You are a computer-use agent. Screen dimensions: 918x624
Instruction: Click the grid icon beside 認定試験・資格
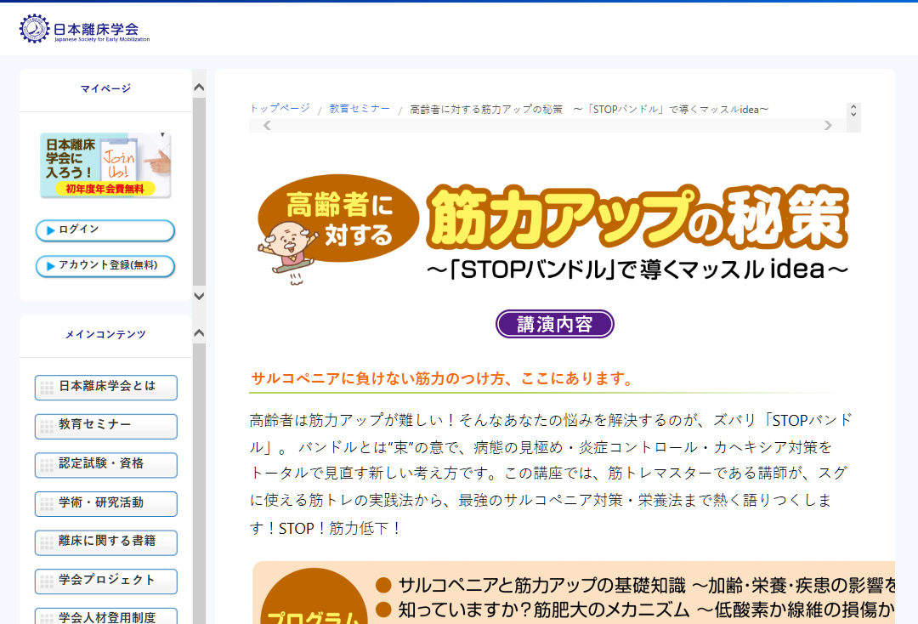[x=47, y=465]
